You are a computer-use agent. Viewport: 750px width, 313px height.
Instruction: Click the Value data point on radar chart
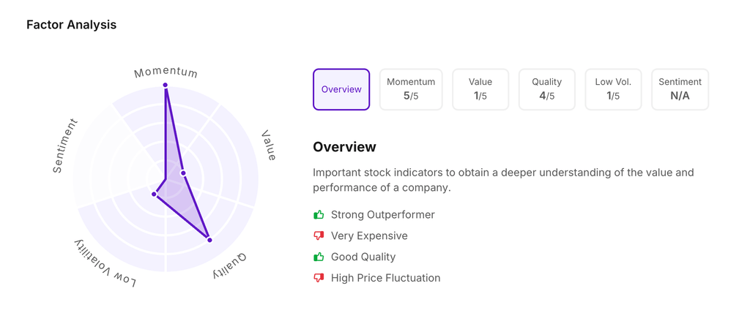183,173
